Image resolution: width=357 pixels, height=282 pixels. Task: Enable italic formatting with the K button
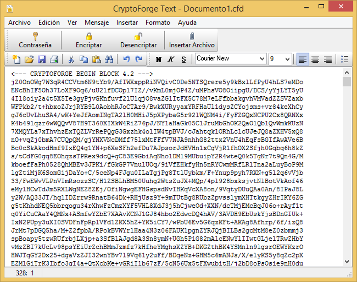tap(170, 60)
